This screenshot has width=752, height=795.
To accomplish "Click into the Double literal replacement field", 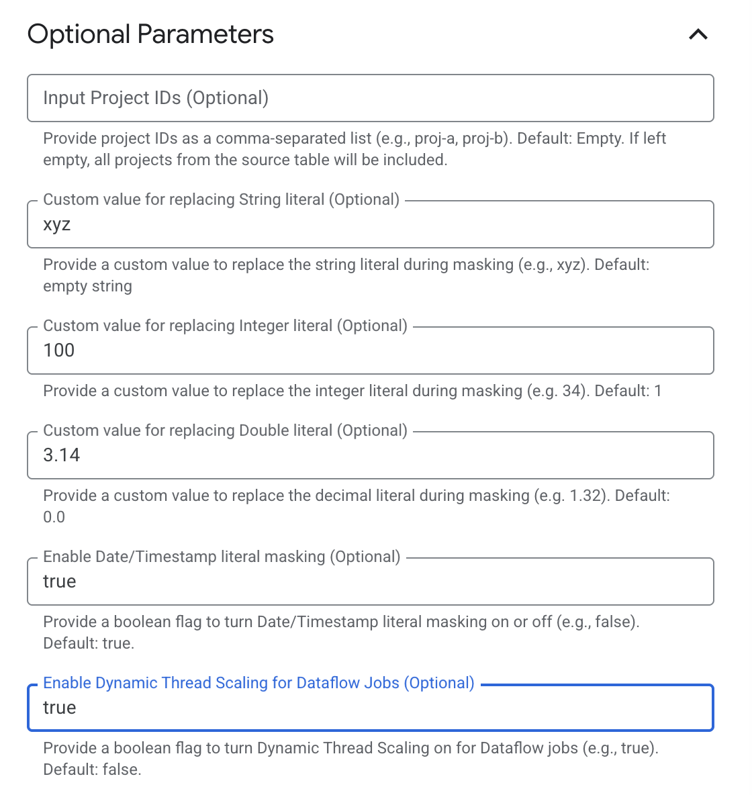I will (x=370, y=455).
